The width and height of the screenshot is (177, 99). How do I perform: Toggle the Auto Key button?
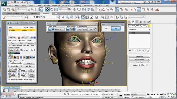[x=127, y=94]
